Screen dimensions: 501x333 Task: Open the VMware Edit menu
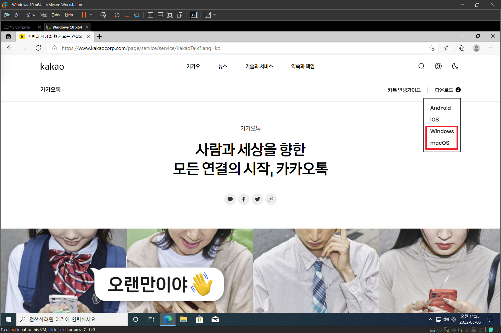click(x=18, y=15)
